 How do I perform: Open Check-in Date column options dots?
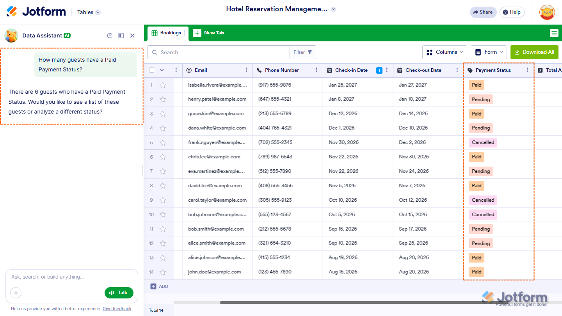pyautogui.click(x=387, y=70)
